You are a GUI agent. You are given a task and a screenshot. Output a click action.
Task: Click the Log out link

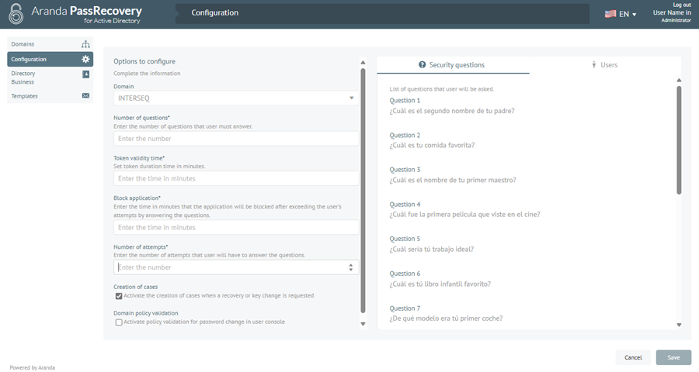coord(682,5)
